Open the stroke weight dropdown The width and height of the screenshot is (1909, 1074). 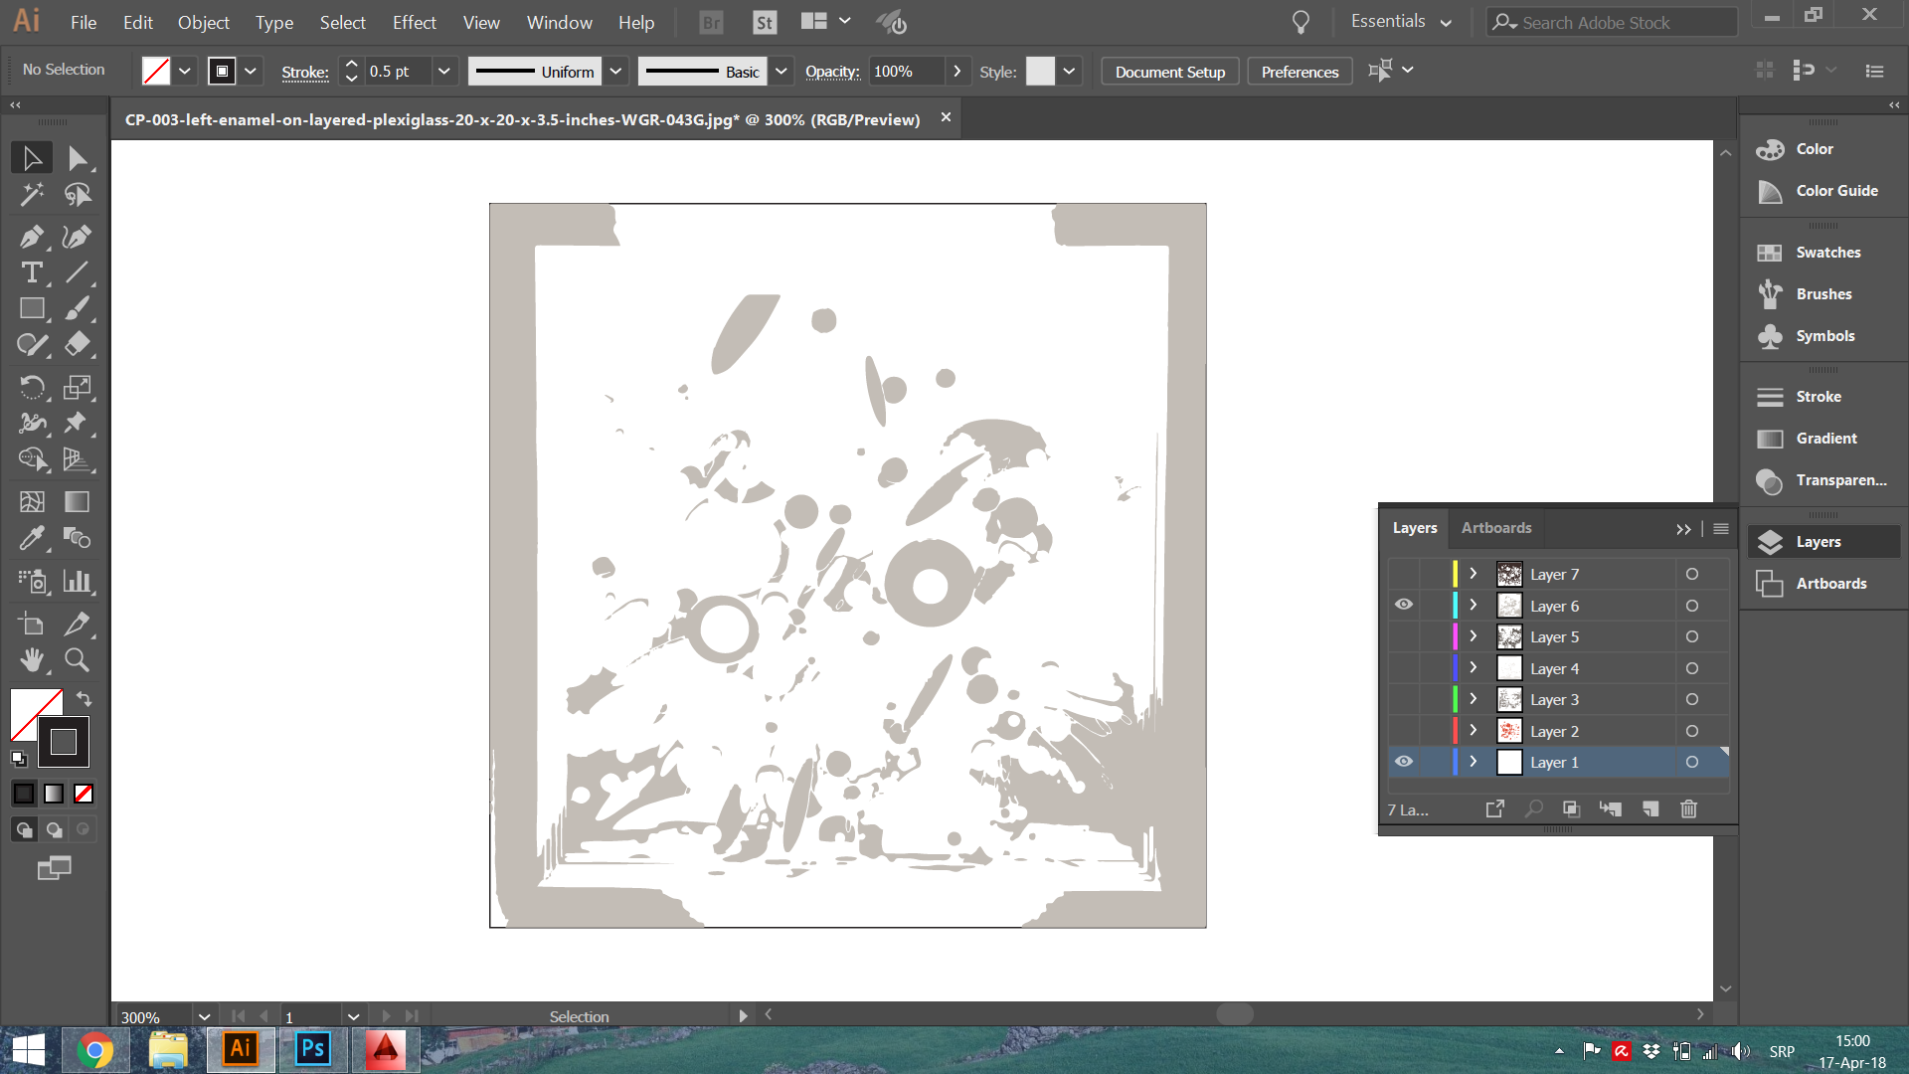443,72
